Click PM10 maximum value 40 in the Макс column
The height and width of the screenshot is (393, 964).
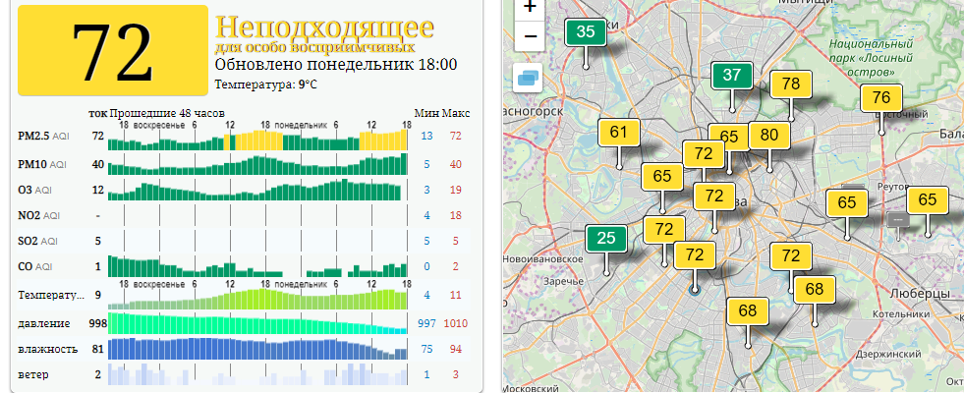point(456,164)
